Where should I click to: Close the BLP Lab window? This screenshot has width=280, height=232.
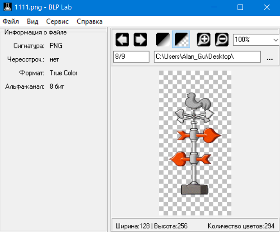click(x=267, y=7)
